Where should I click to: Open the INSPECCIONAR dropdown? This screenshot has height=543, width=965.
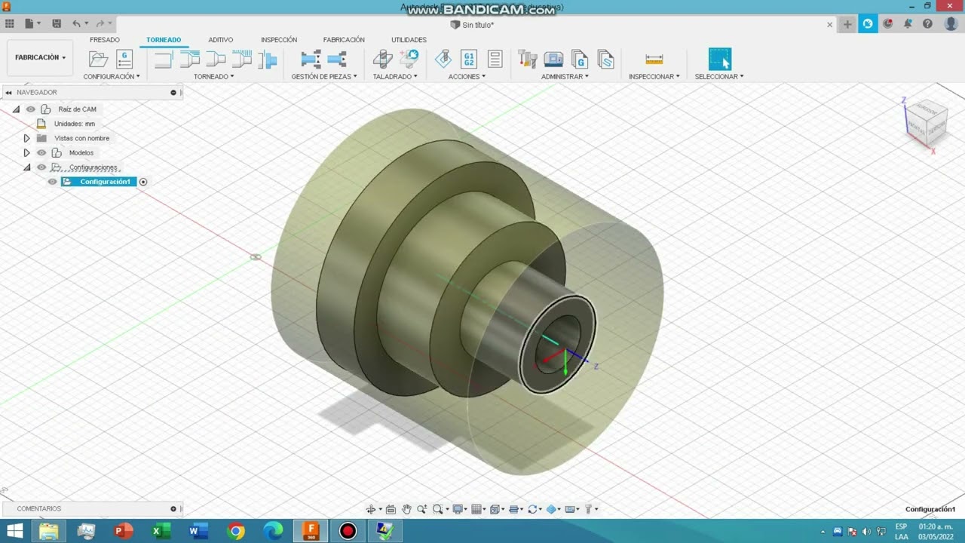pyautogui.click(x=654, y=76)
